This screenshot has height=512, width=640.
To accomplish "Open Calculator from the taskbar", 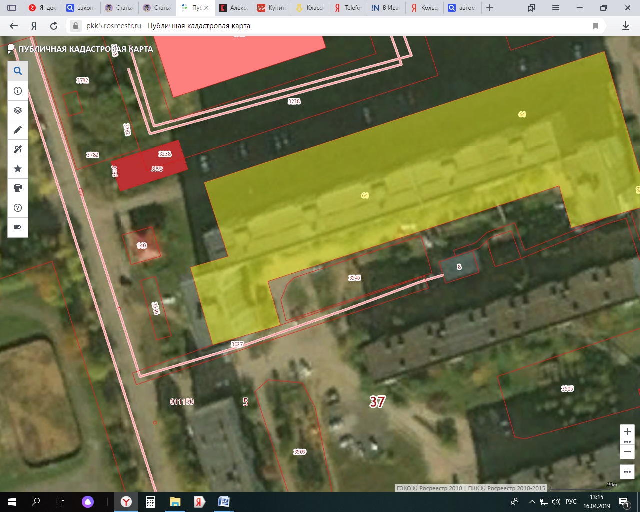I will point(150,502).
